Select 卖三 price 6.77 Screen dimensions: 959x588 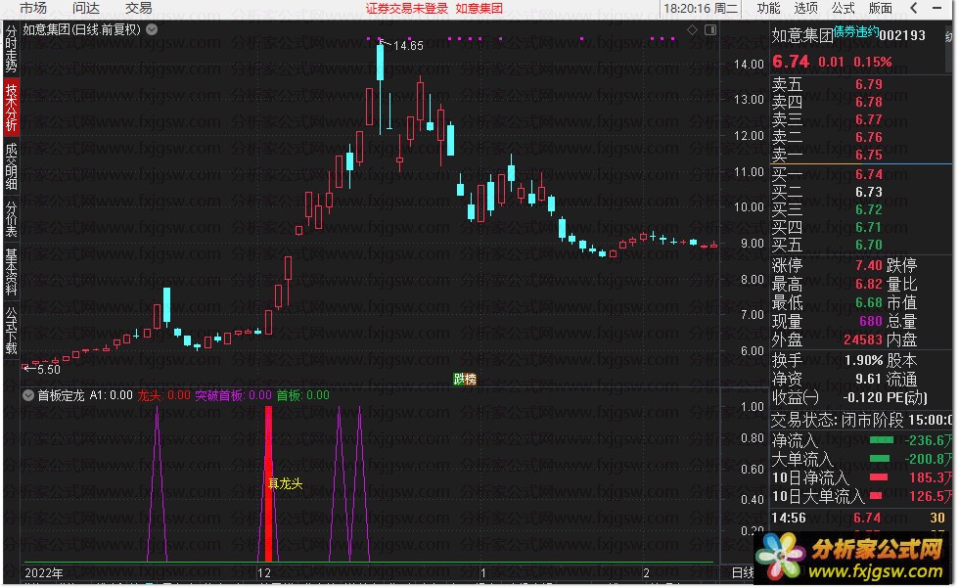(869, 119)
